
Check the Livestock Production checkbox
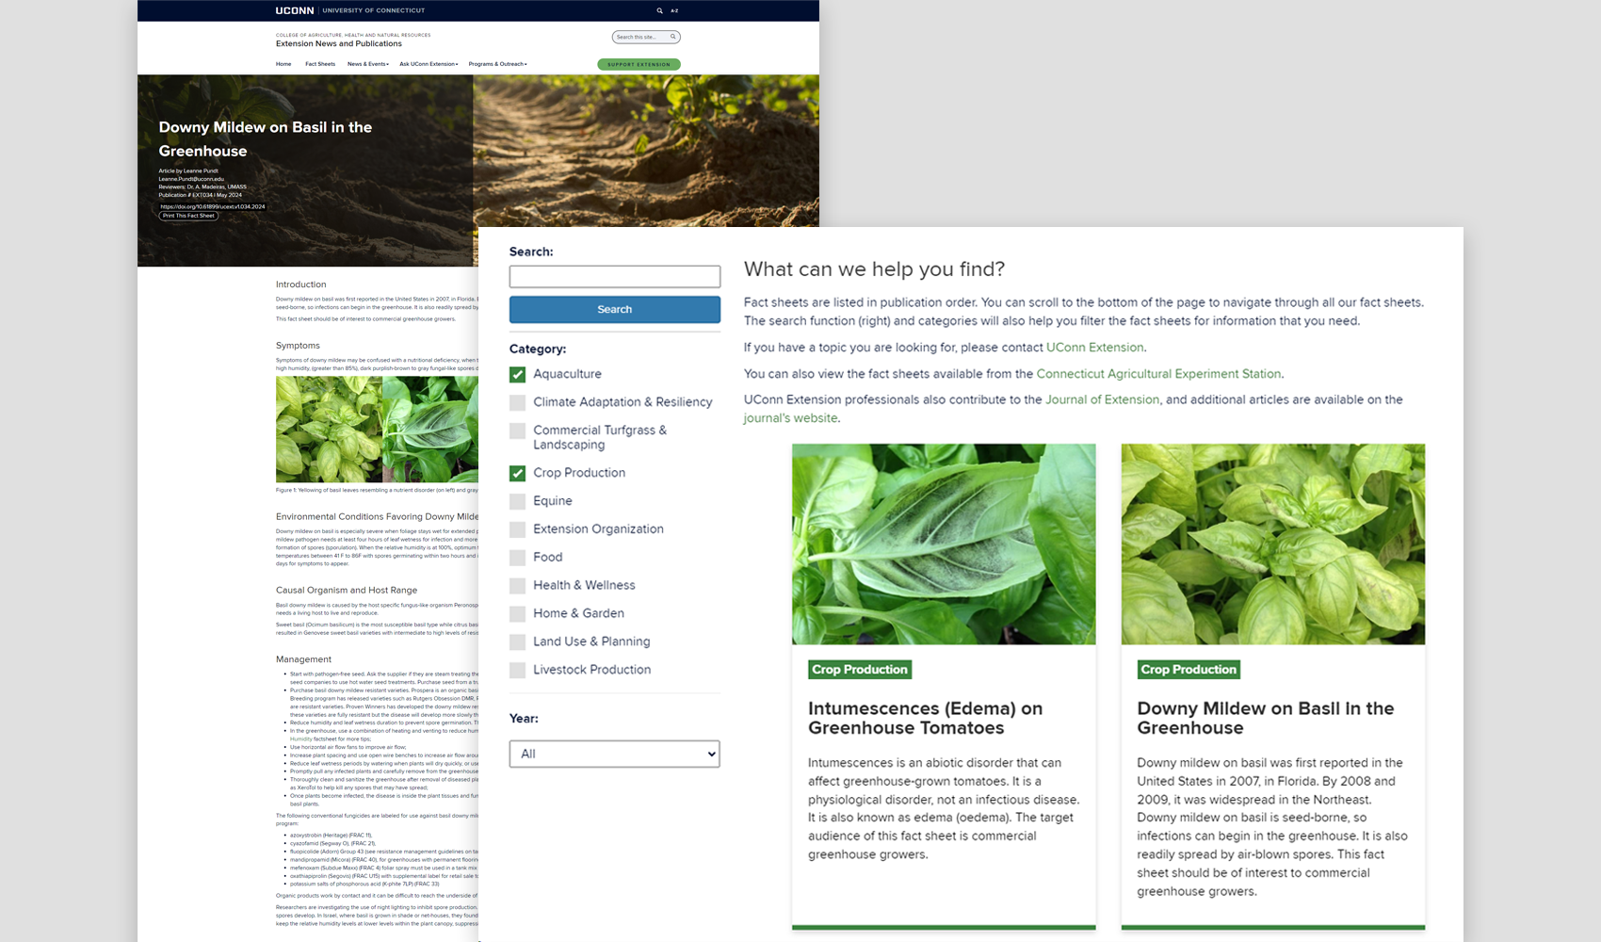[517, 671]
